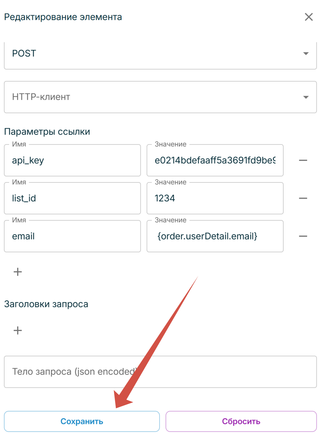Remove the api_key parameter row
Screen dimensions: 327x438
coord(303,160)
